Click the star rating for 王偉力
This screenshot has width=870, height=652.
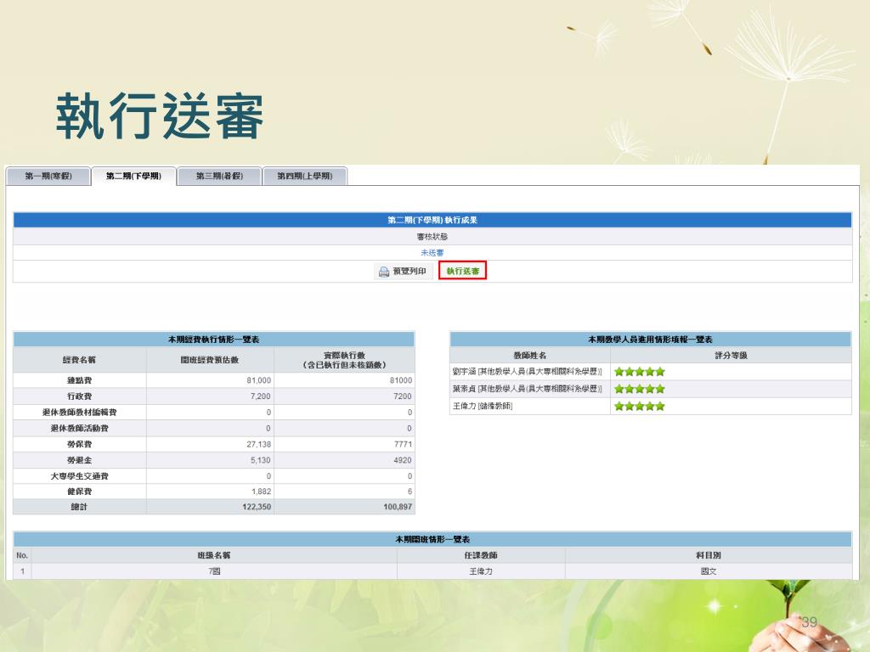[639, 406]
